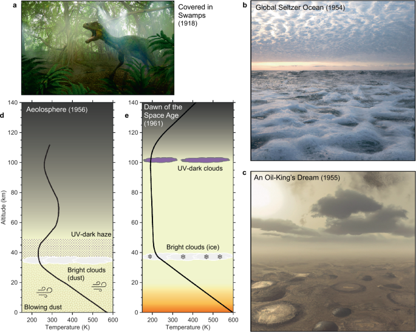Click the '140' altitude tick of Aeolosphere plot

tap(13, 103)
